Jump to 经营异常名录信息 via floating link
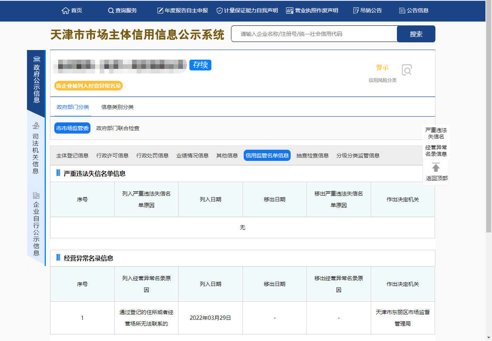The width and height of the screenshot is (492, 341). tap(436, 151)
